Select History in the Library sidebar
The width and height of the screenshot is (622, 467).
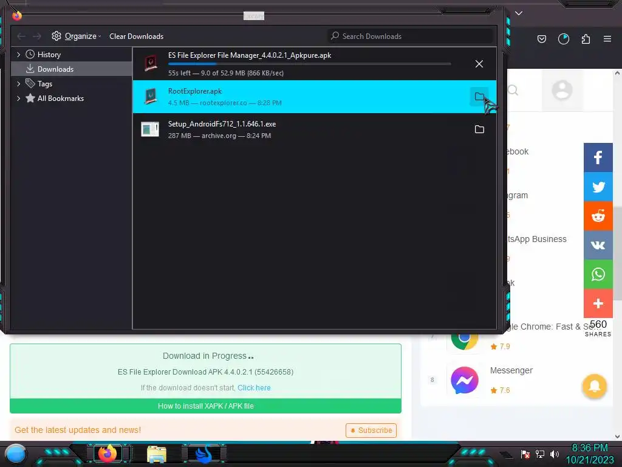[x=49, y=54]
